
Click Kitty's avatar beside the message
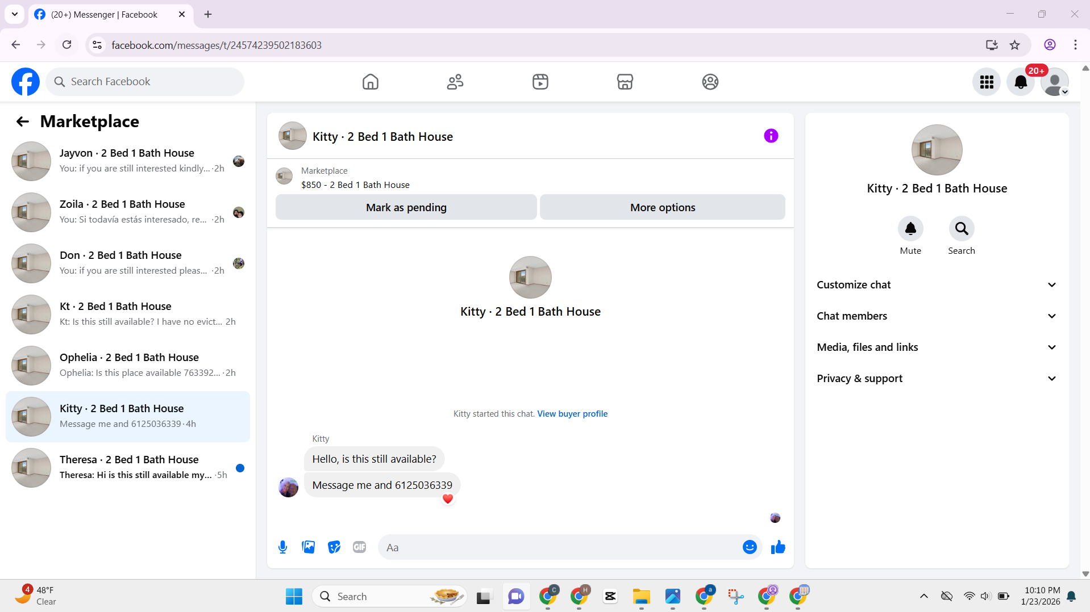pos(288,487)
